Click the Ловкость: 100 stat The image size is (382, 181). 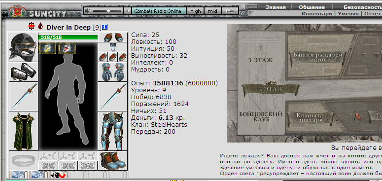pos(154,41)
